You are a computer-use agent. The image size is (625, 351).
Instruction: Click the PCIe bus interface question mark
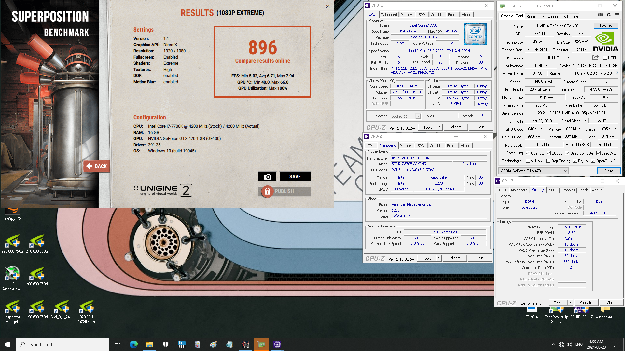(617, 73)
